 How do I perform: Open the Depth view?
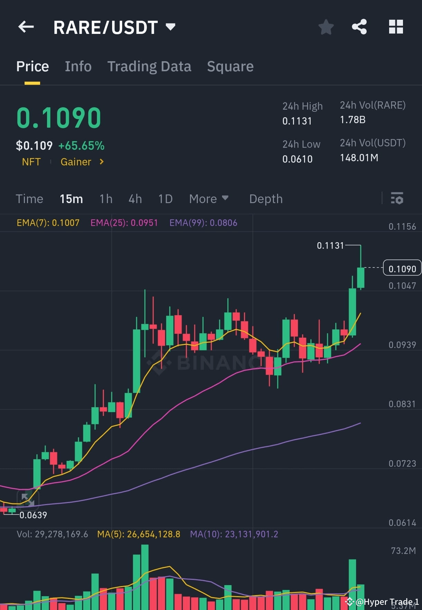coord(266,199)
